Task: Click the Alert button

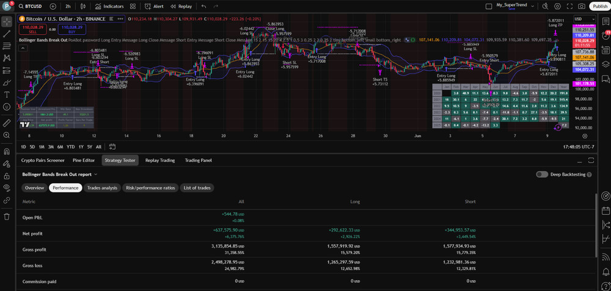Action: [x=154, y=6]
